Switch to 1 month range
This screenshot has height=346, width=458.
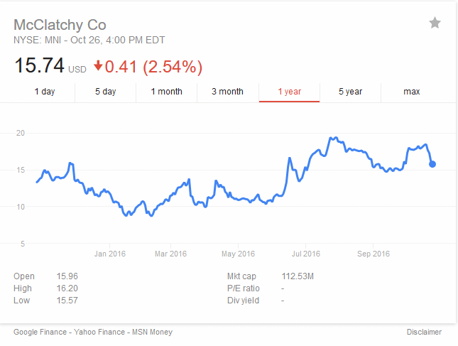point(166,92)
